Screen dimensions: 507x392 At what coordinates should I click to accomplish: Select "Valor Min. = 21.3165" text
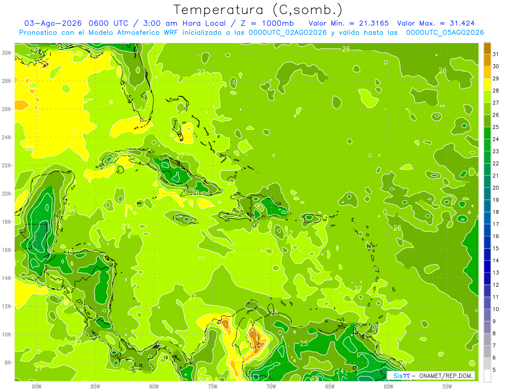pos(348,23)
